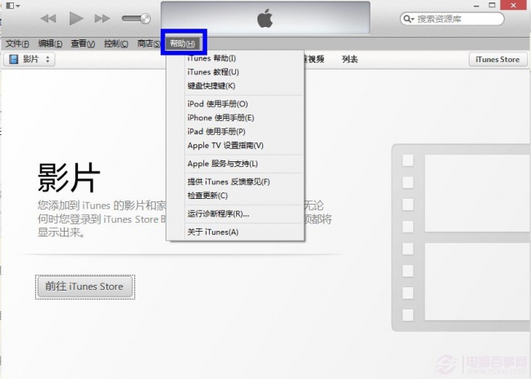Maximize the iTunes window

(492, 5)
